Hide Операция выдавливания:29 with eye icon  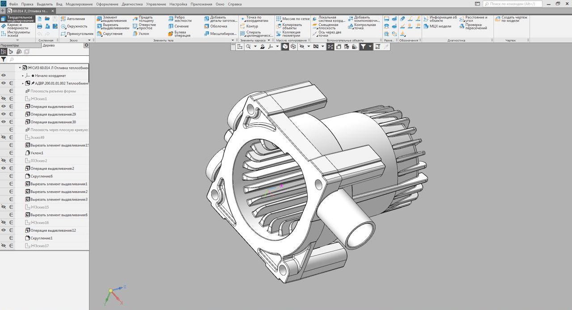click(4, 114)
